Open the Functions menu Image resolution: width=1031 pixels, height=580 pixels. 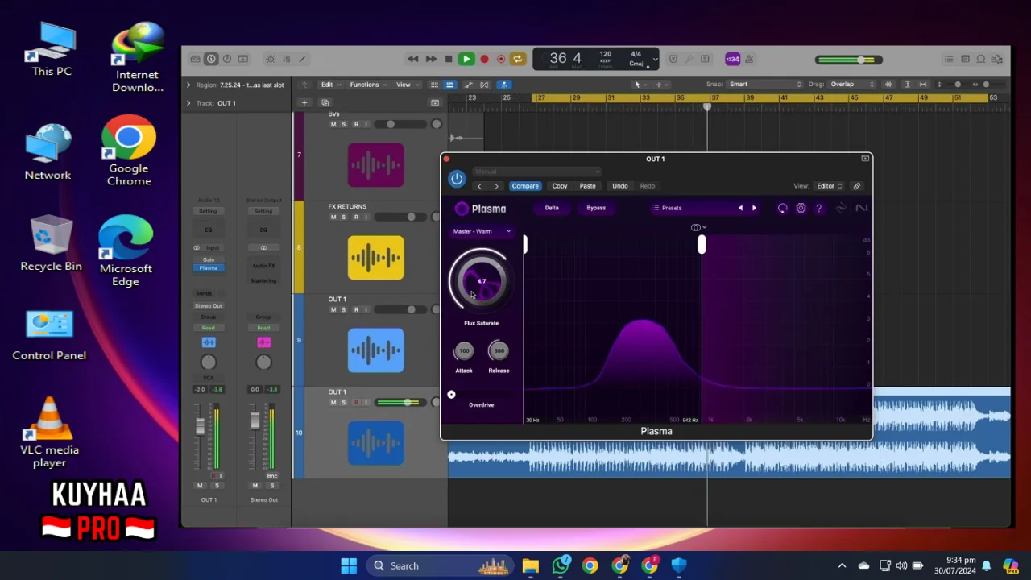(x=367, y=85)
